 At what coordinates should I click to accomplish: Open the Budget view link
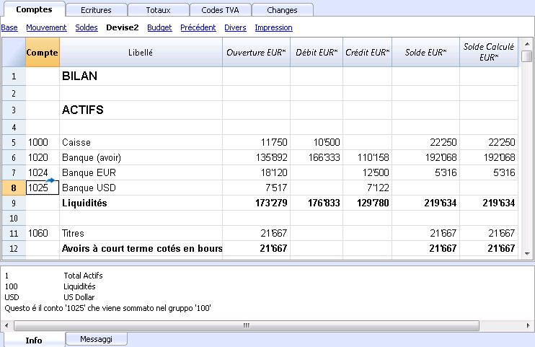click(159, 27)
